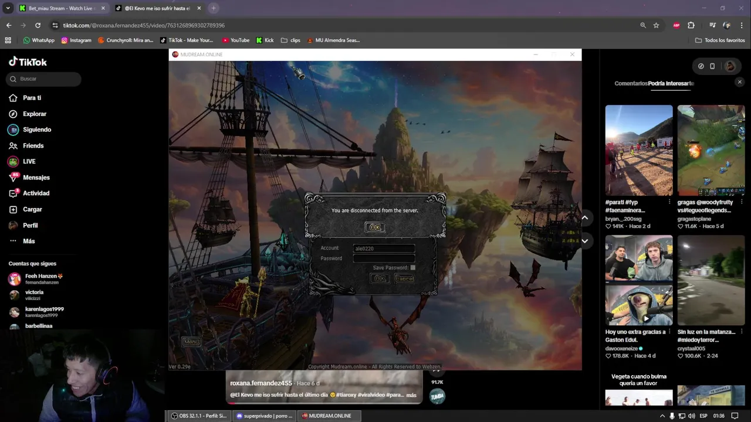Open Chrome three-dot menu
Viewport: 751px width, 422px height.
pos(742,25)
